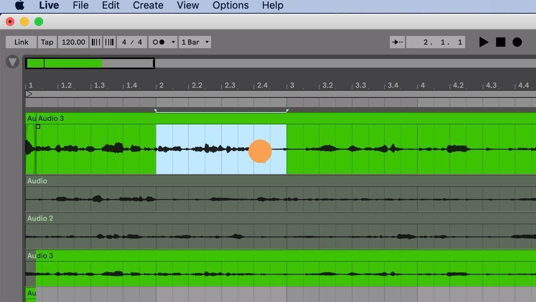Screen dimensions: 536x302
Task: Start playback with the Play button
Action: point(483,42)
